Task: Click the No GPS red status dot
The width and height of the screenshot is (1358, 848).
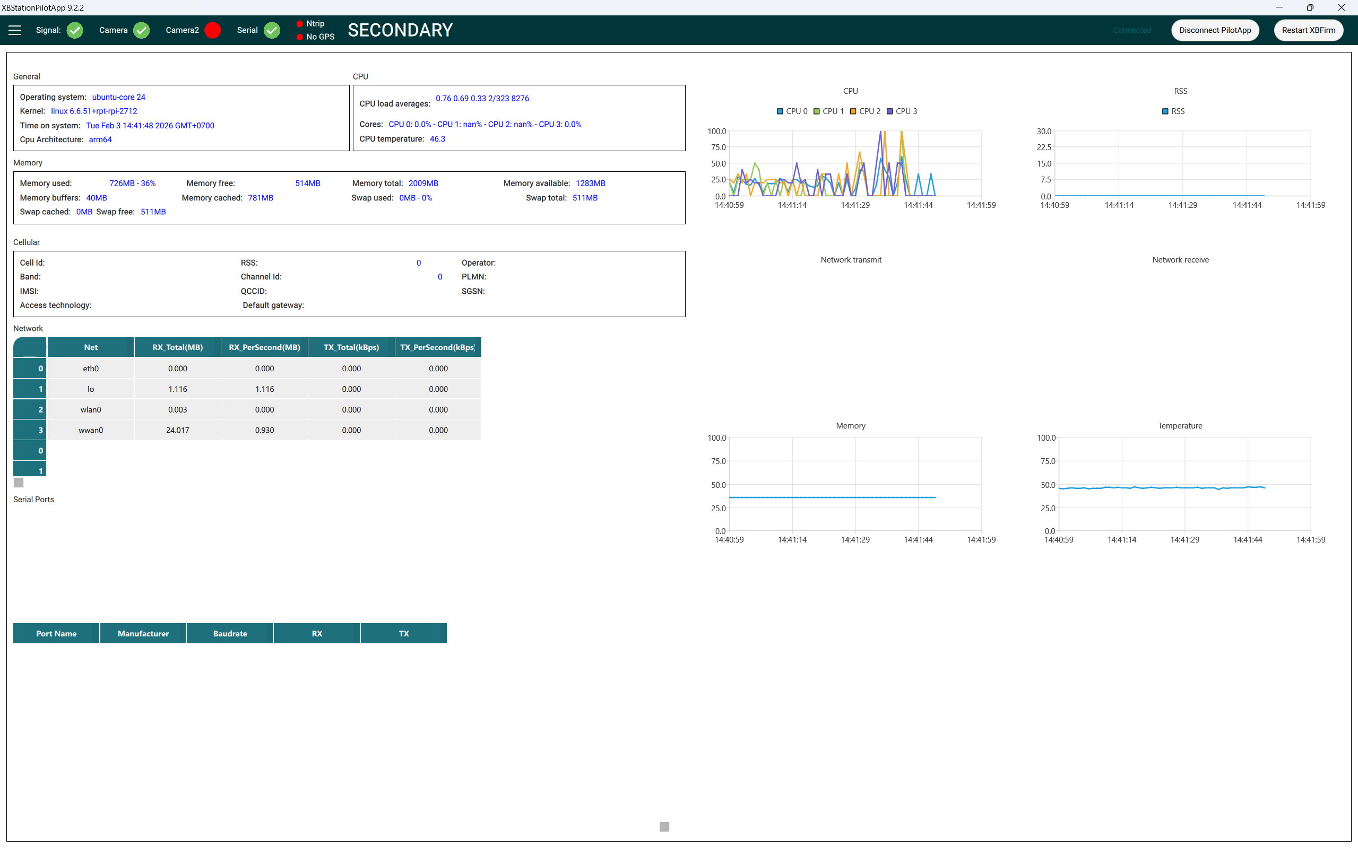Action: [300, 37]
